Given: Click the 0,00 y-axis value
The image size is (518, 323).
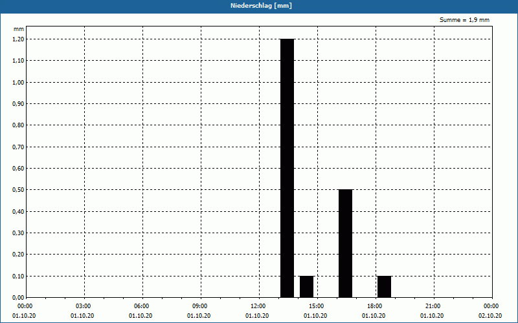Looking at the screenshot, I should 18,298.
